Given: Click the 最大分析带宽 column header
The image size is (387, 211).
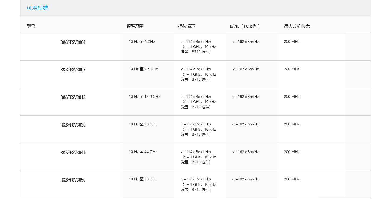Looking at the screenshot, I should [297, 26].
